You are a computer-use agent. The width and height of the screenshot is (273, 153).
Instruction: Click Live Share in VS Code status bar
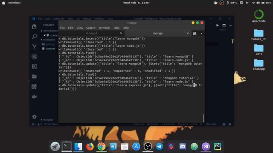coord(51,124)
